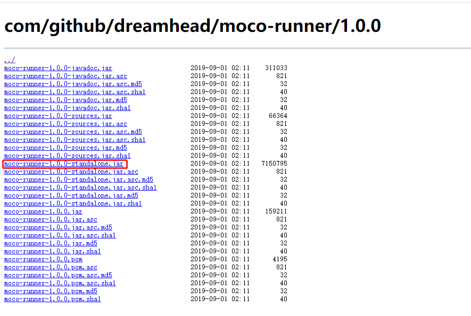
Task: Open moco-runner-1.0.0.jar.asc link
Action: (x=51, y=219)
